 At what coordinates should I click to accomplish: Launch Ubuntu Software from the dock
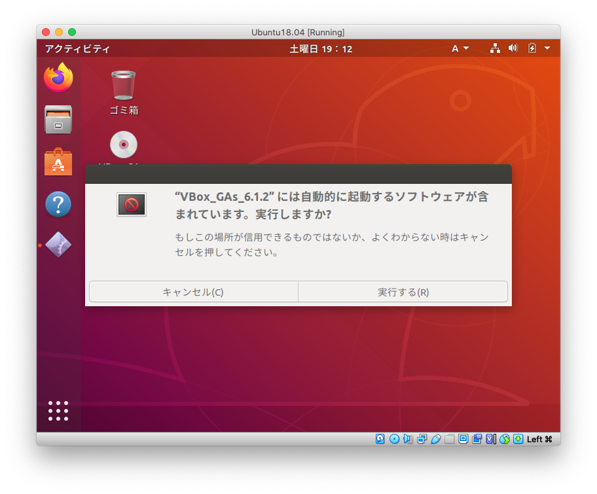point(58,162)
